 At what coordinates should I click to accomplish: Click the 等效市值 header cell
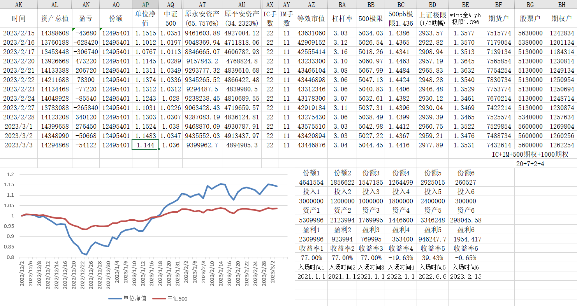coord(311,19)
